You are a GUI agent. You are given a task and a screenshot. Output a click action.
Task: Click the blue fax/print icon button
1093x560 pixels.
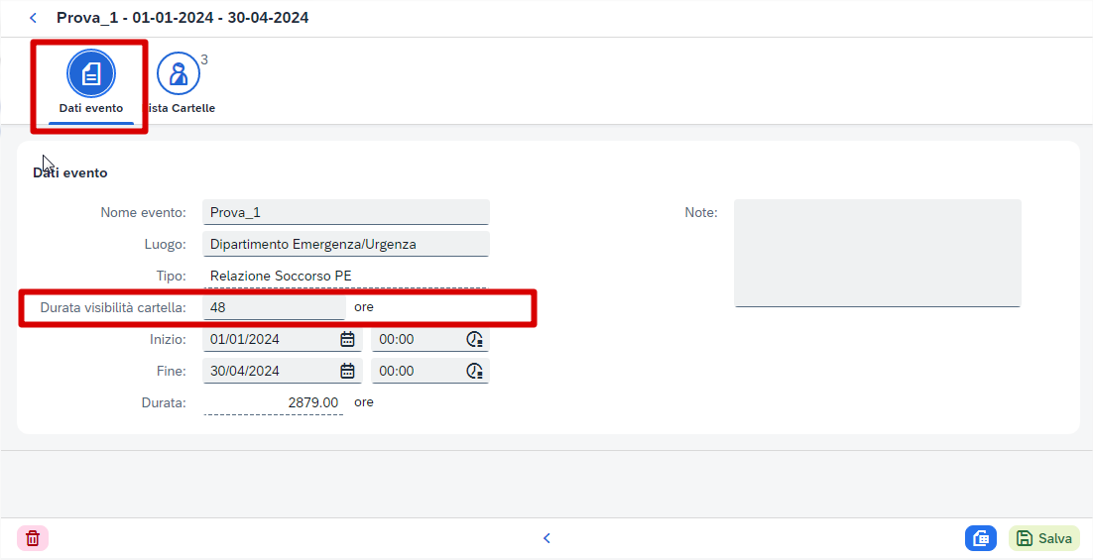(x=981, y=538)
